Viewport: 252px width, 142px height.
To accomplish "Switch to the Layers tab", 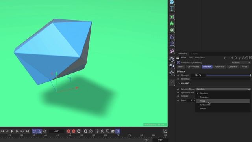I will pos(195,54).
